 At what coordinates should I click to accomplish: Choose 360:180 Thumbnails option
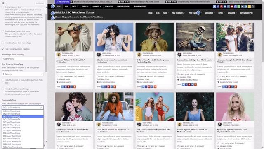pos(23,114)
